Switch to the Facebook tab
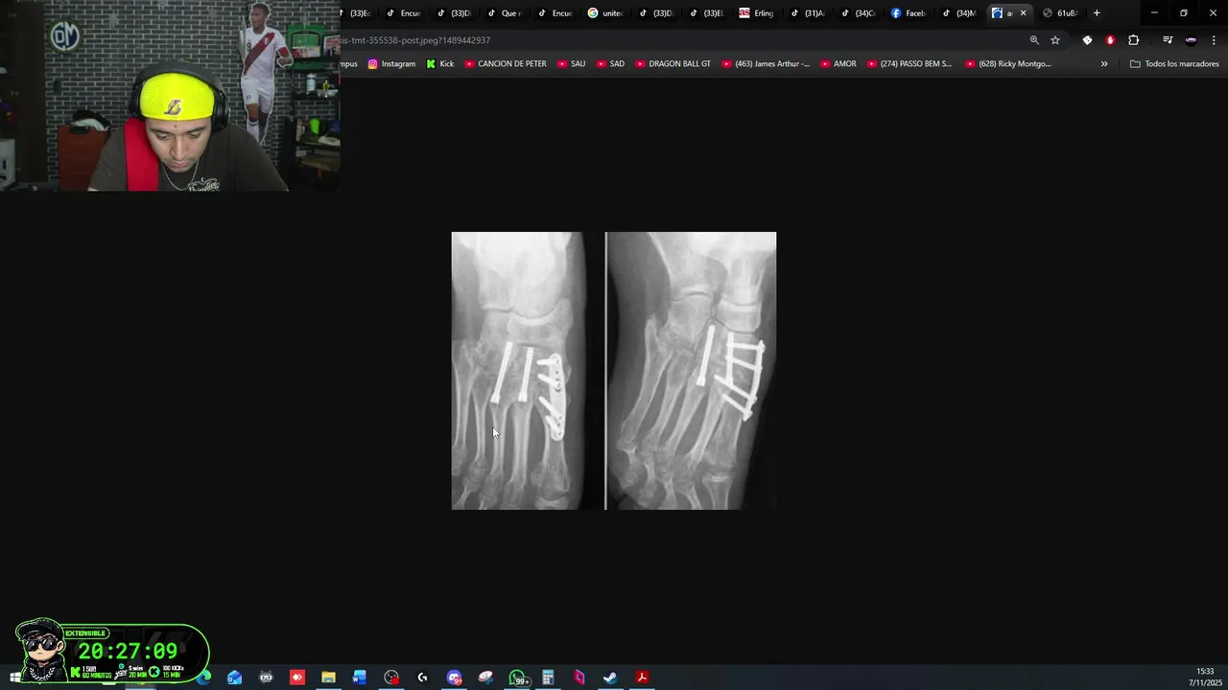 tap(908, 12)
